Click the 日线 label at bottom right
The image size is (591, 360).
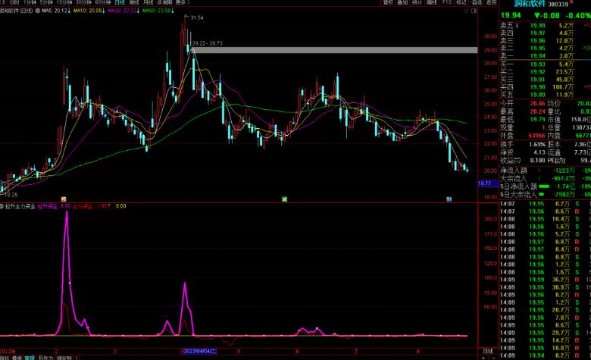coord(488,352)
